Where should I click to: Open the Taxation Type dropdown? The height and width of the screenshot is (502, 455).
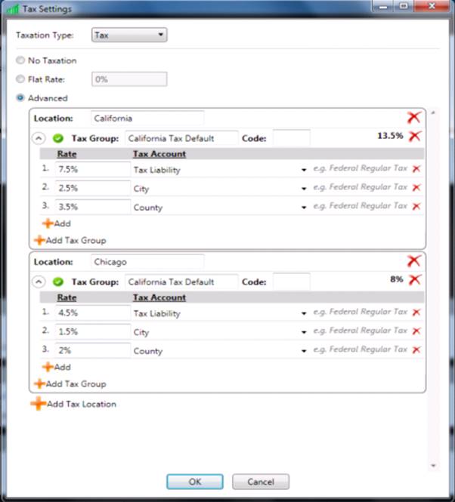point(128,35)
